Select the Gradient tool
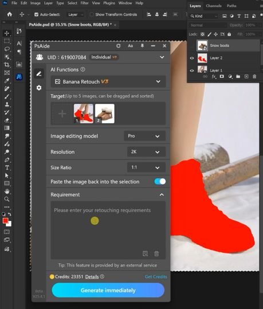 [x=7, y=128]
